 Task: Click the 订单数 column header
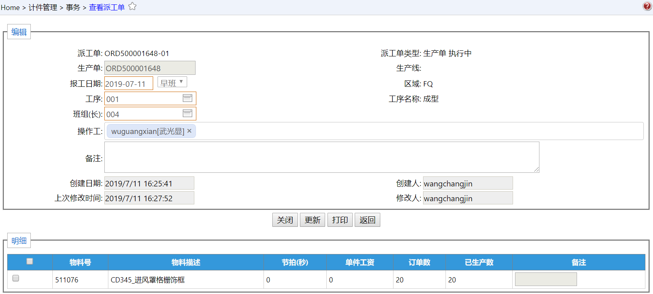[419, 262]
